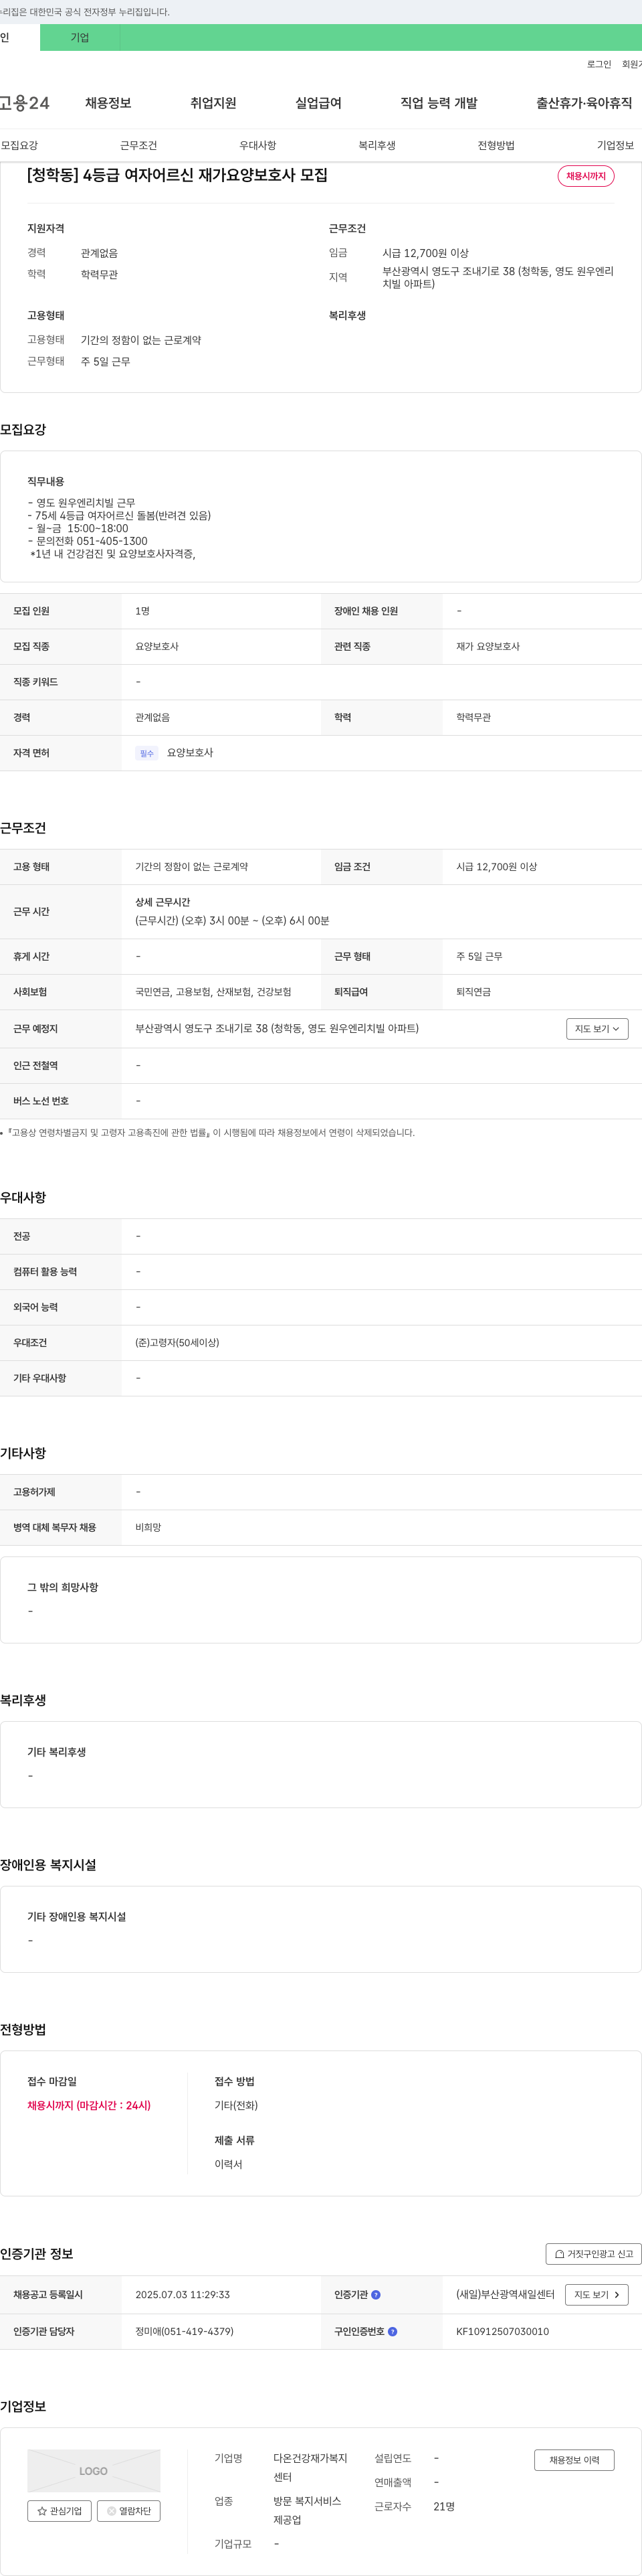Click the 구인인증번호 help info icon
The image size is (642, 2576).
[393, 2331]
